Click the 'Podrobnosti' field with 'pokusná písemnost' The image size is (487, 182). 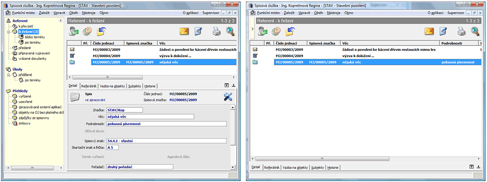[166, 124]
